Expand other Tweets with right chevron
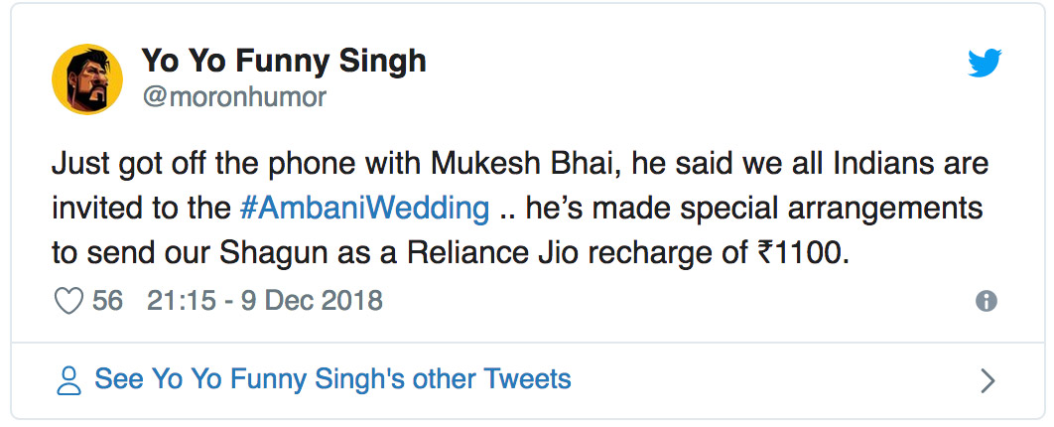The height and width of the screenshot is (427, 1054). pyautogui.click(x=987, y=380)
